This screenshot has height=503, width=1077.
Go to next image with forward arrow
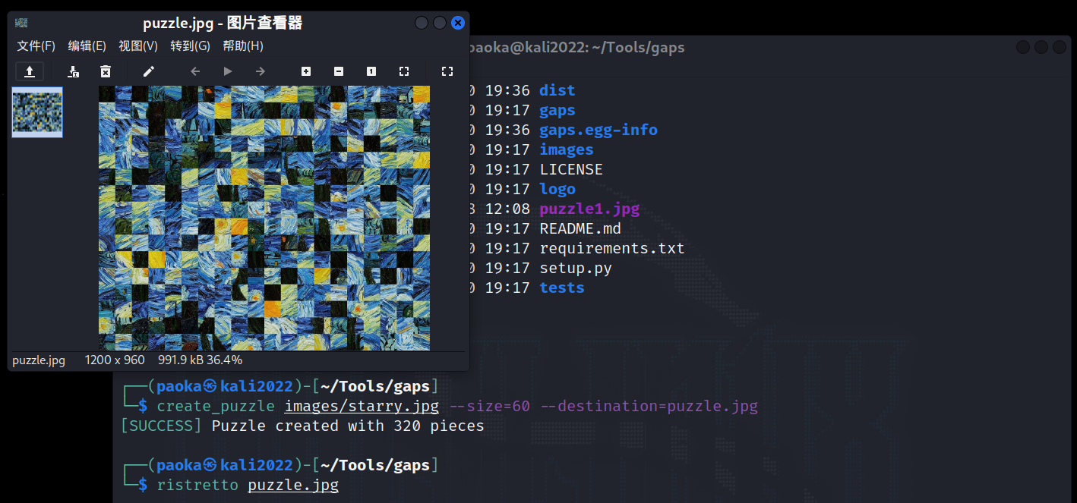261,71
